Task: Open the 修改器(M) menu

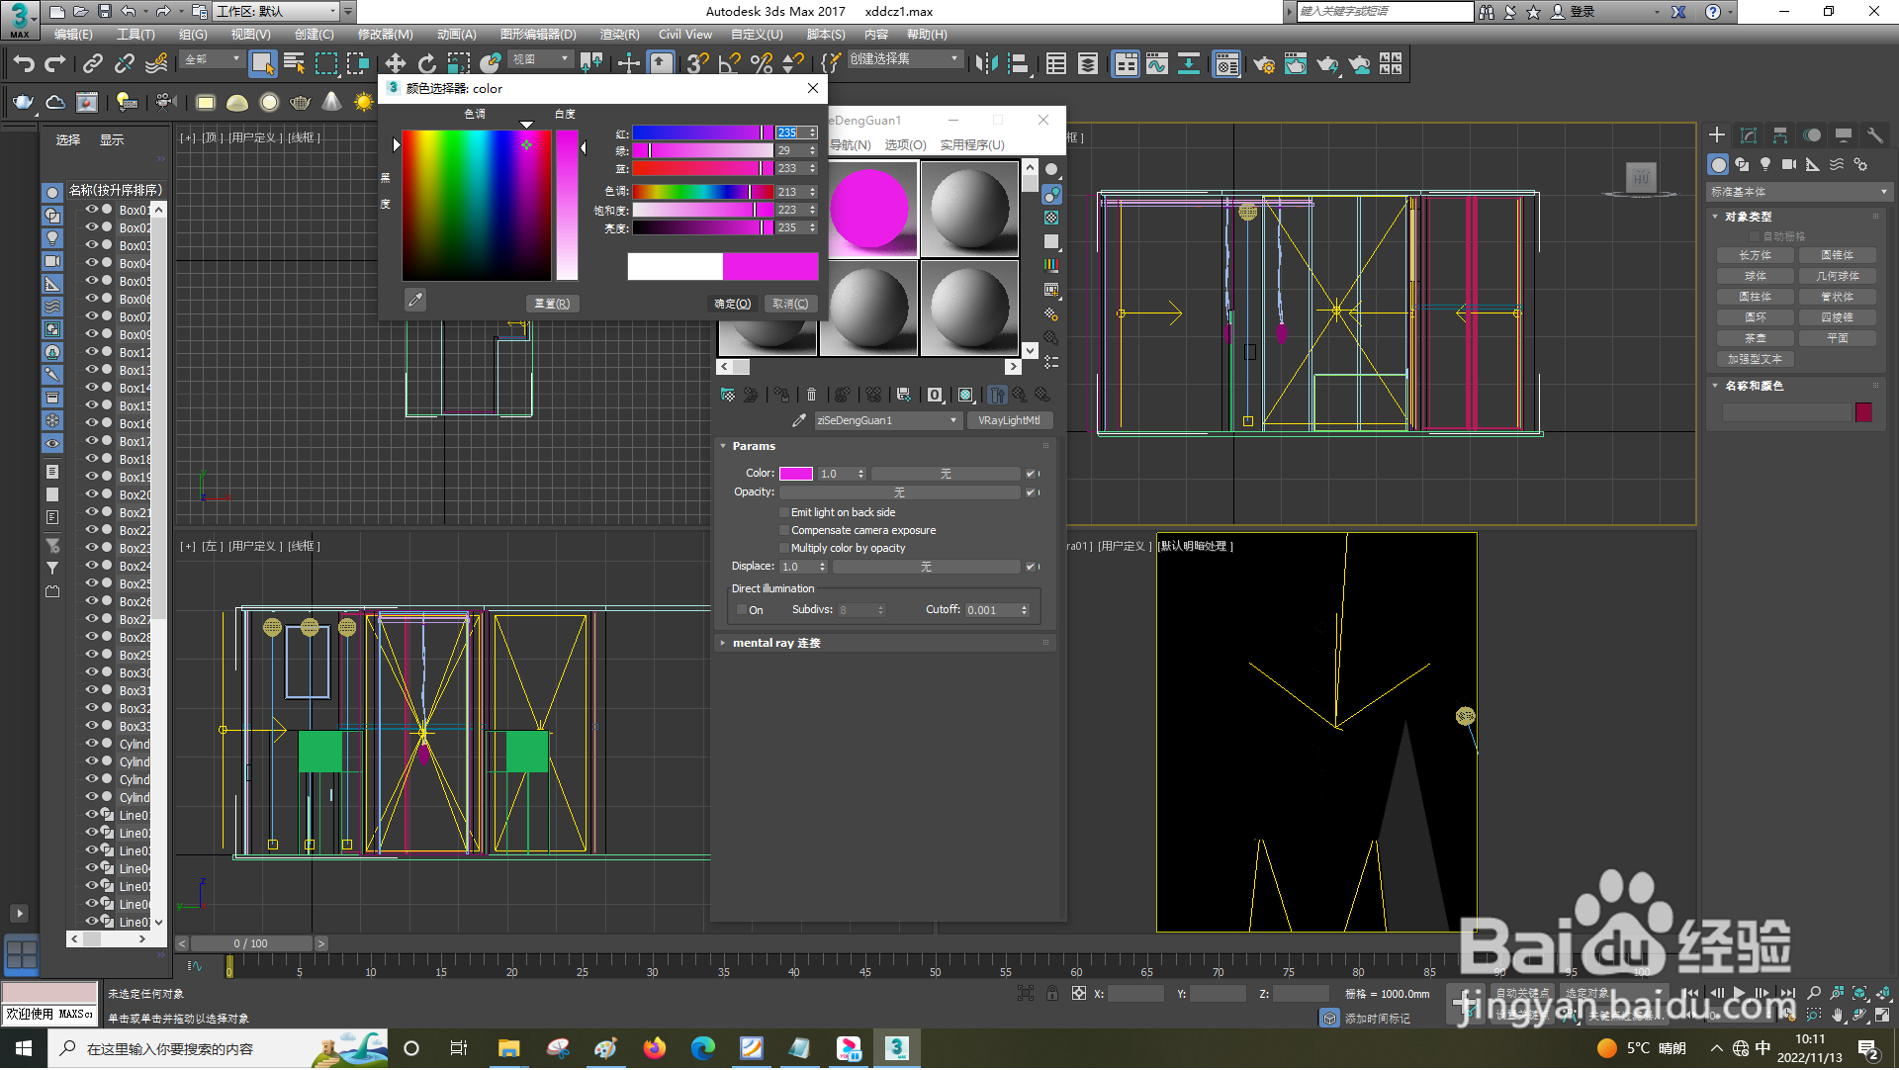Action: [x=386, y=35]
